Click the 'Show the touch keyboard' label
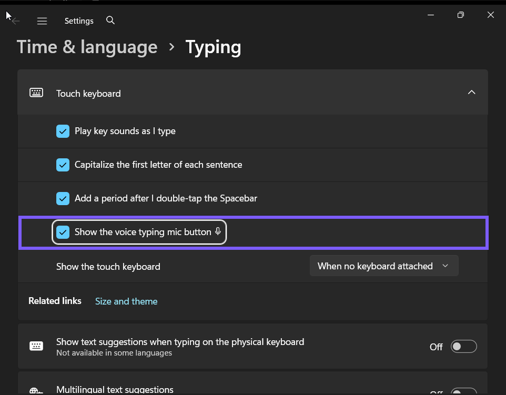 (108, 267)
